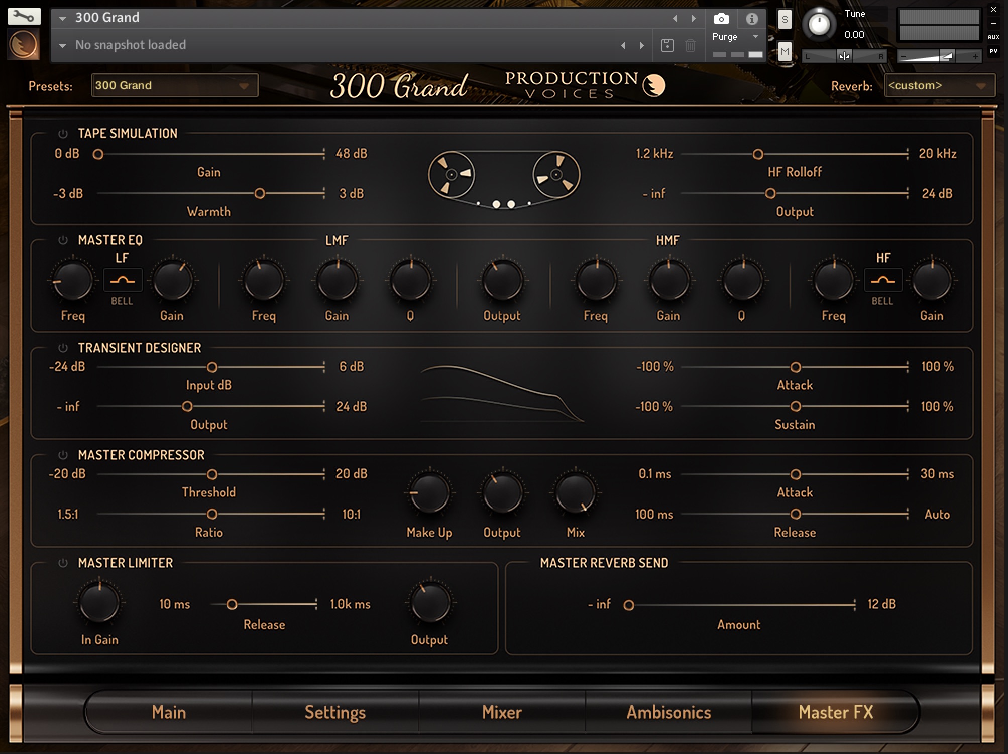
Task: Go to next instrument arrow
Action: 694,18
